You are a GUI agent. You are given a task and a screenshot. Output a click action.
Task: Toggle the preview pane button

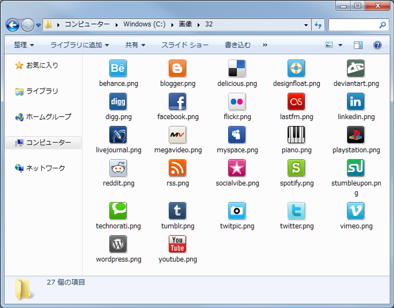coord(358,45)
